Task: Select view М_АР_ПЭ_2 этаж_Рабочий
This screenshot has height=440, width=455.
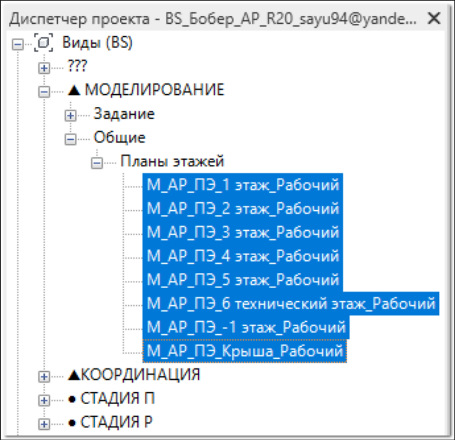Action: pyautogui.click(x=242, y=209)
